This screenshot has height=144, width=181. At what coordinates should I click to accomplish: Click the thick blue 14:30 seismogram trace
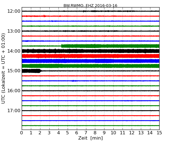[x=90, y=61]
